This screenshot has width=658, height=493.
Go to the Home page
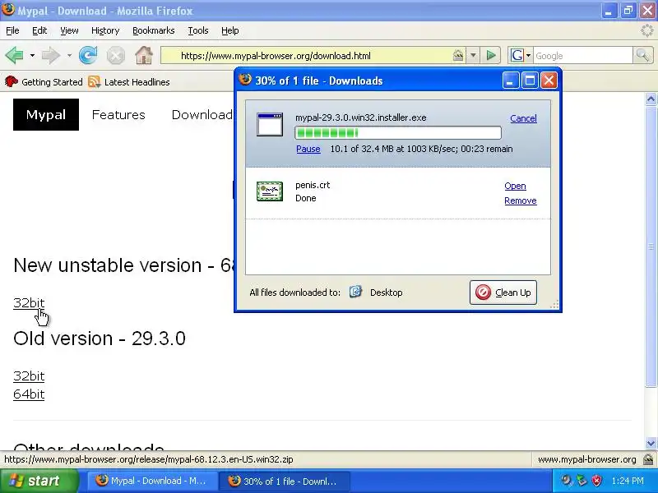pos(143,55)
